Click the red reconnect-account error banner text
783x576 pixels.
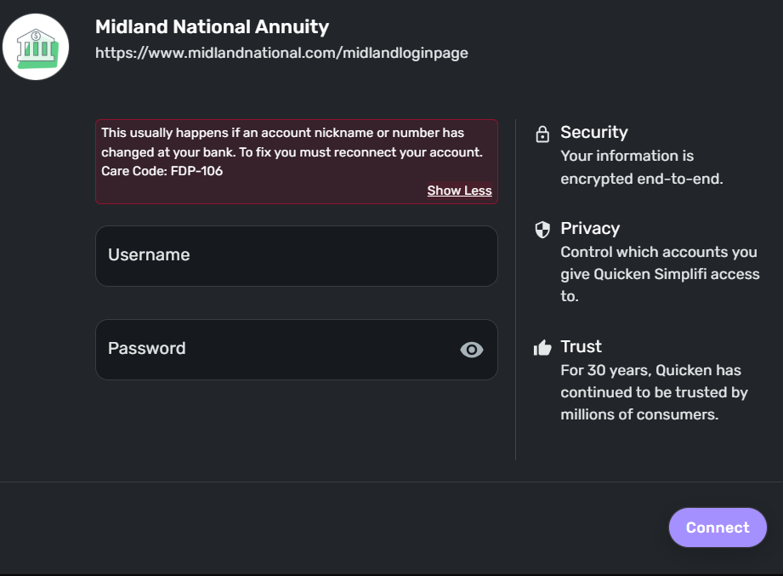coord(292,143)
